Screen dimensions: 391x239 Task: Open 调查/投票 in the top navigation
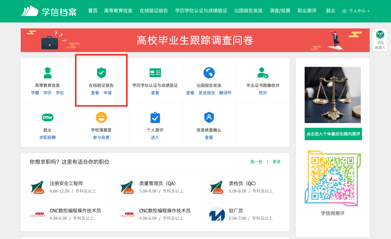click(280, 11)
